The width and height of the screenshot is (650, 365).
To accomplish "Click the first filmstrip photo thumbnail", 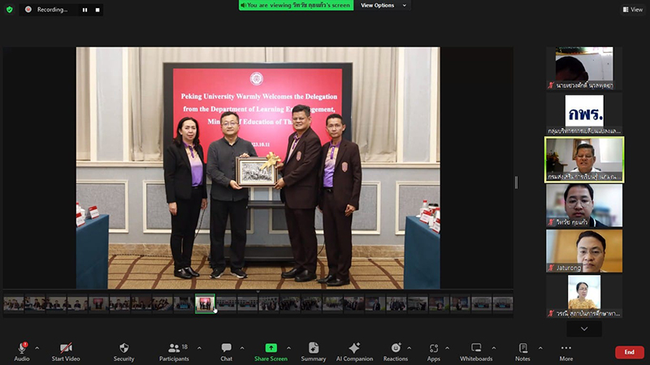I will (x=14, y=303).
